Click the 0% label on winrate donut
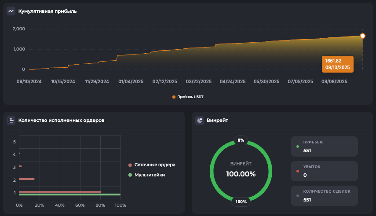Viewport: 376px width, 216px height. coord(241,140)
